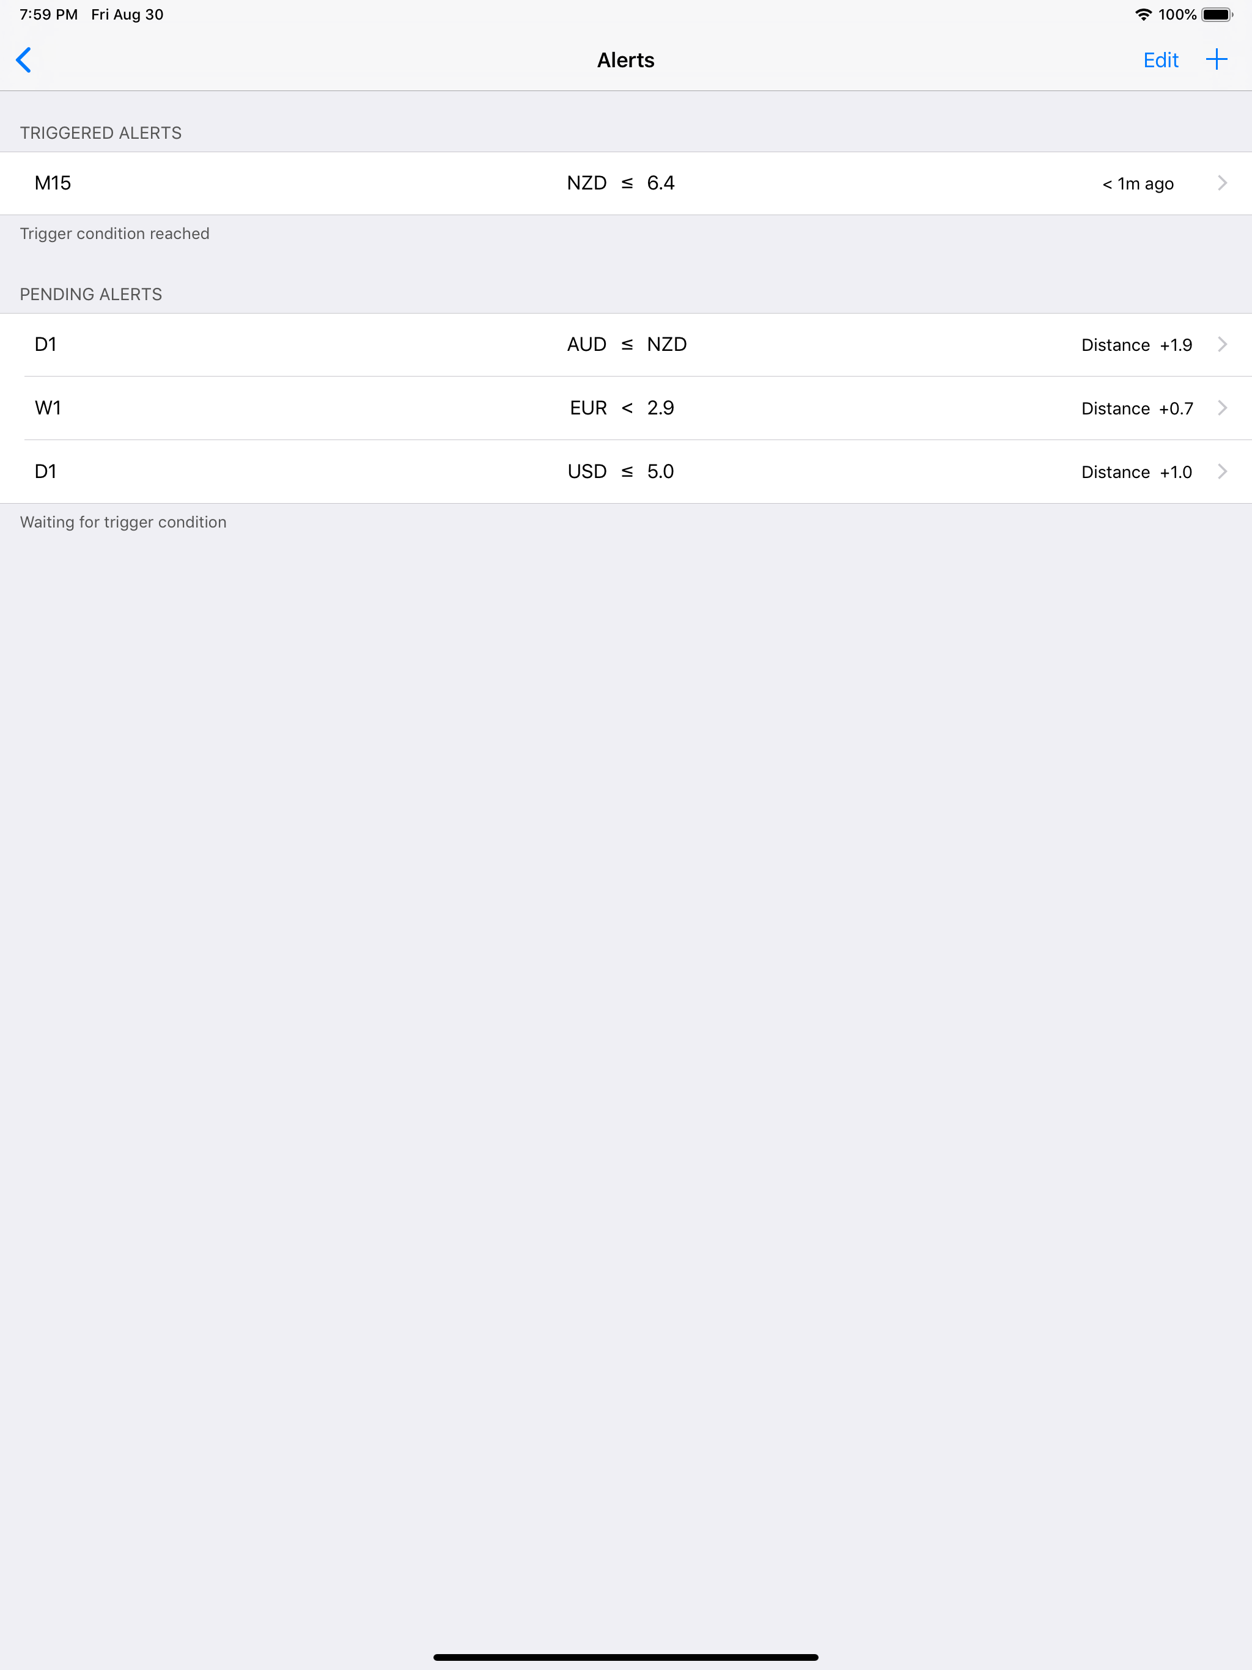Tap the Wi-Fi status icon
1252x1670 pixels.
click(x=1143, y=13)
